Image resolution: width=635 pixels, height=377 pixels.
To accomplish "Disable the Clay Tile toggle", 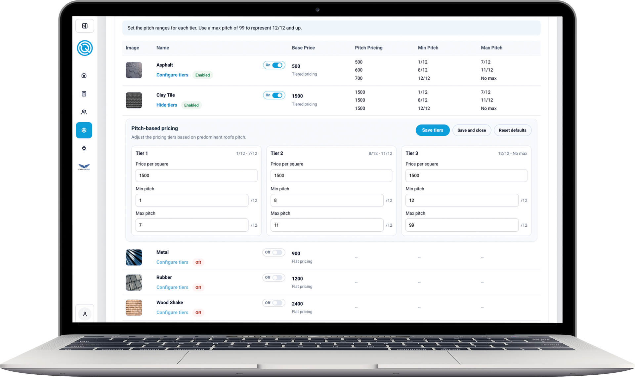I will click(x=277, y=95).
